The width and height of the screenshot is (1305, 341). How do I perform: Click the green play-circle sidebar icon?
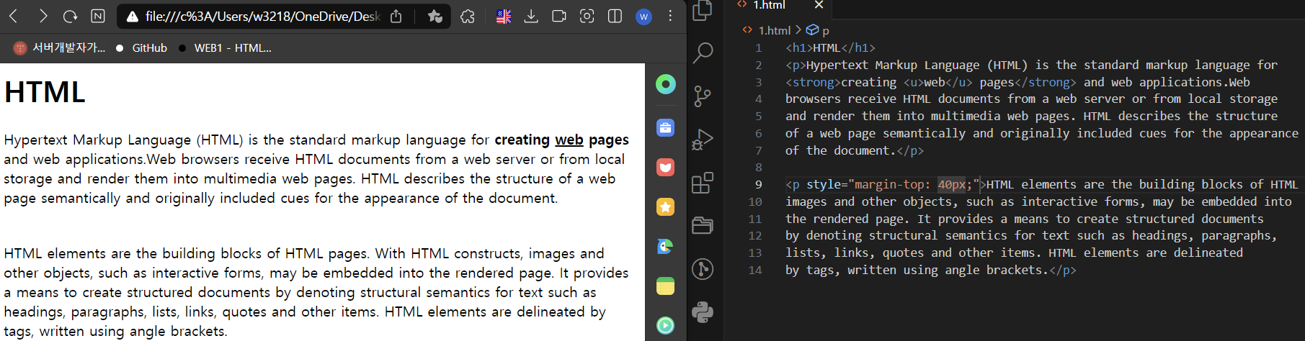point(665,325)
